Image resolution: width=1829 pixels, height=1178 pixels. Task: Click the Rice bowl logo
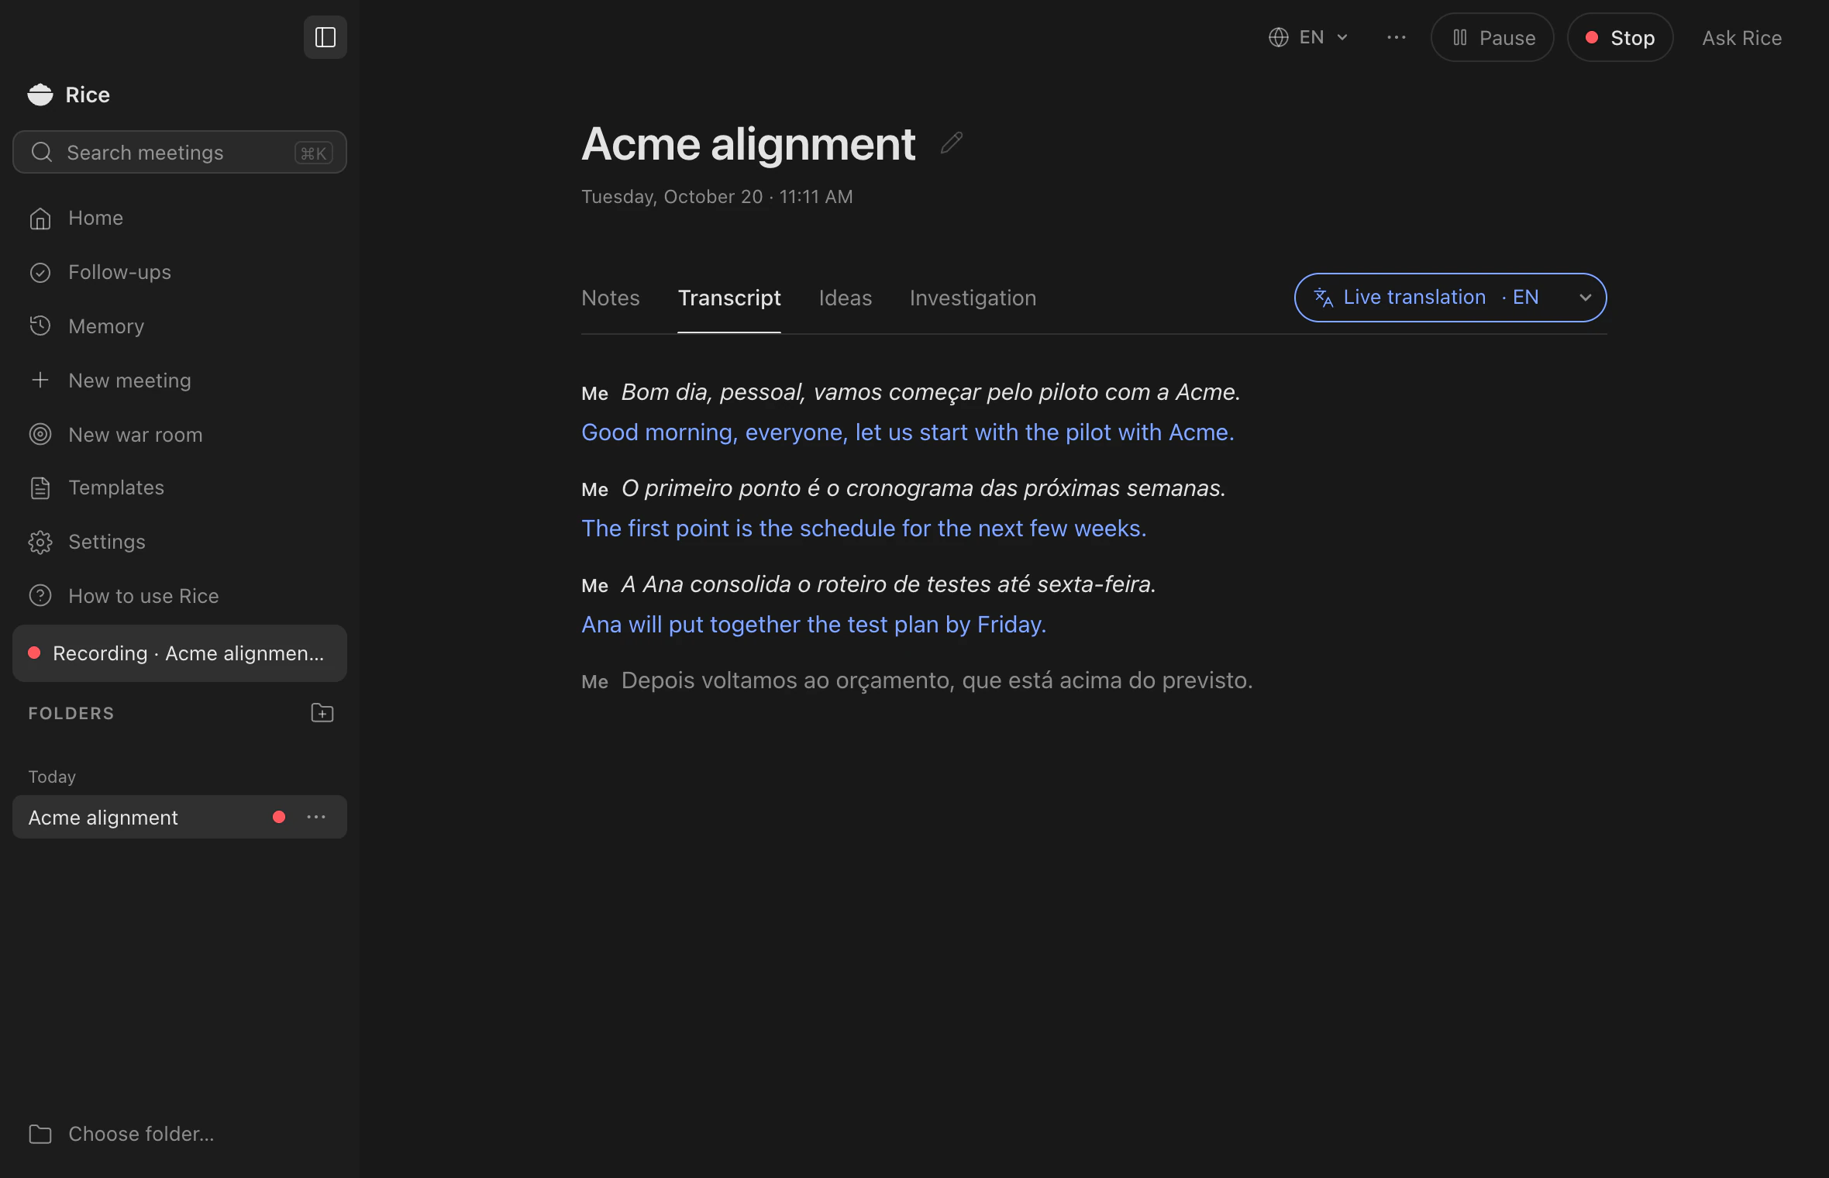click(x=40, y=95)
